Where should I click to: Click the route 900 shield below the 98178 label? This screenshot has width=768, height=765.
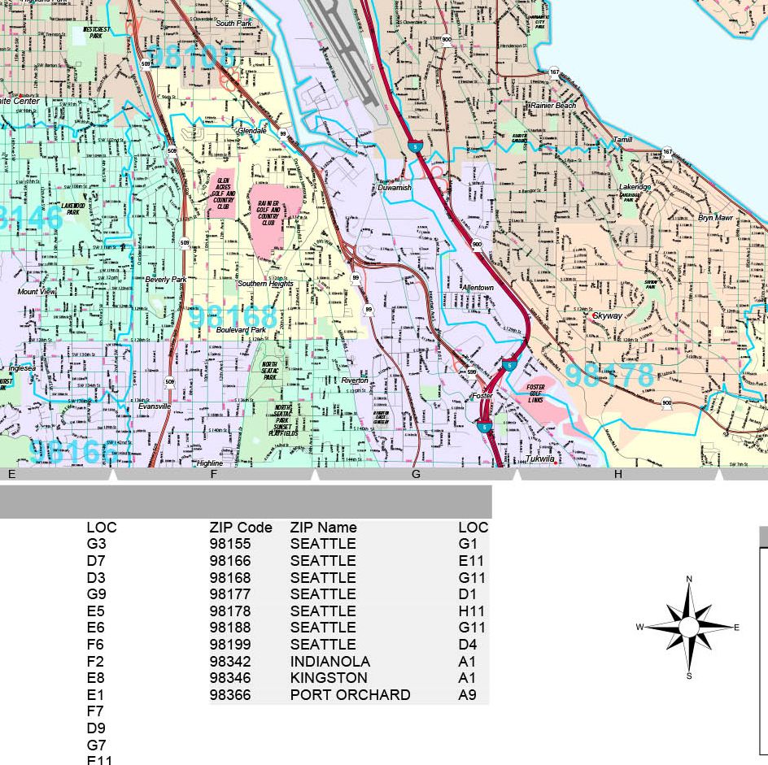click(666, 403)
